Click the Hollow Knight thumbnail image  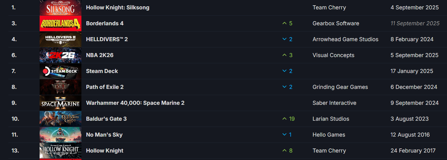tap(60, 151)
